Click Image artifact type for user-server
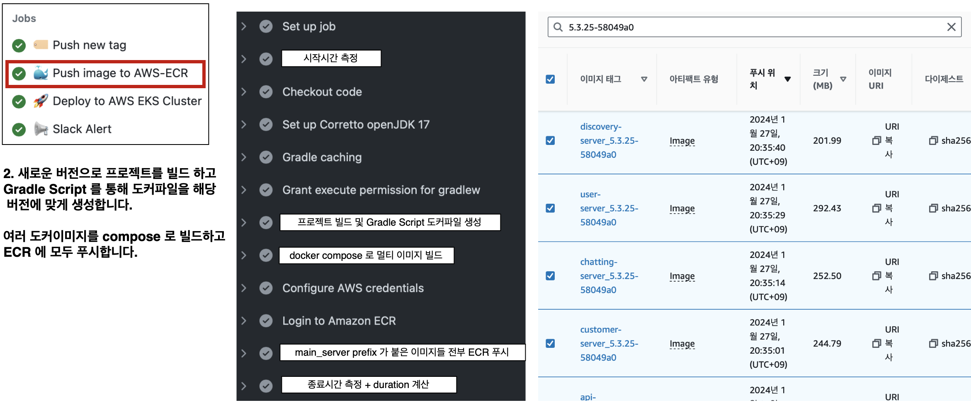 682,208
